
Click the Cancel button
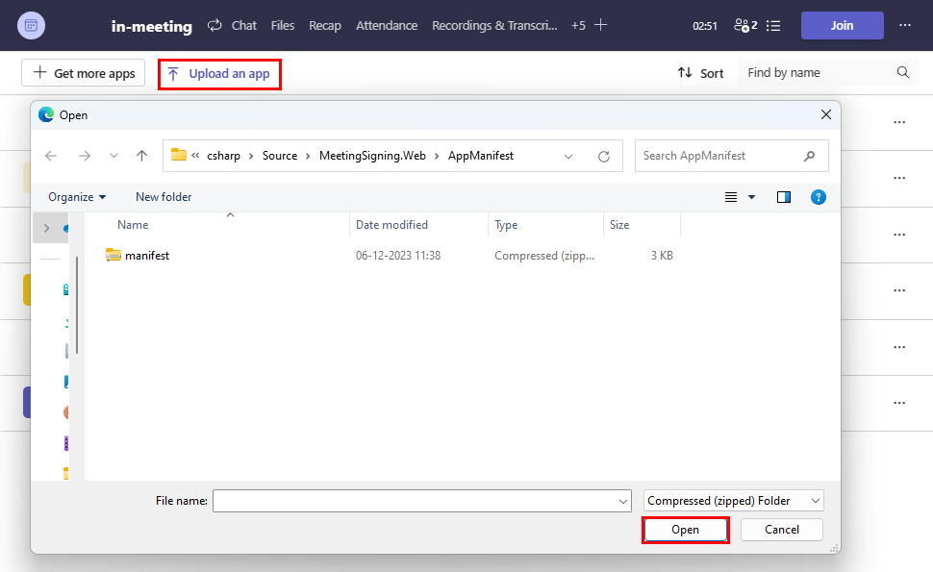point(782,530)
